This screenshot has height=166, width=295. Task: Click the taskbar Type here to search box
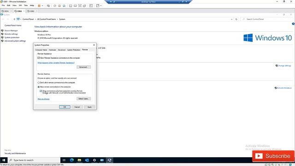(34, 160)
